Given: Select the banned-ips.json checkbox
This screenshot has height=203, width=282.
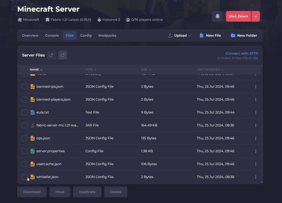Looking at the screenshot, I should [x=24, y=87].
